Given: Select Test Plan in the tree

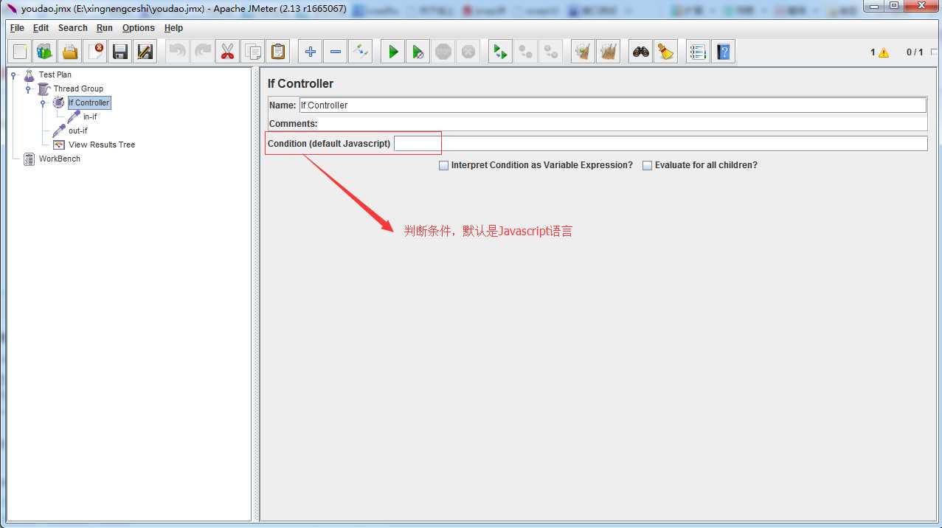Looking at the screenshot, I should pyautogui.click(x=55, y=74).
